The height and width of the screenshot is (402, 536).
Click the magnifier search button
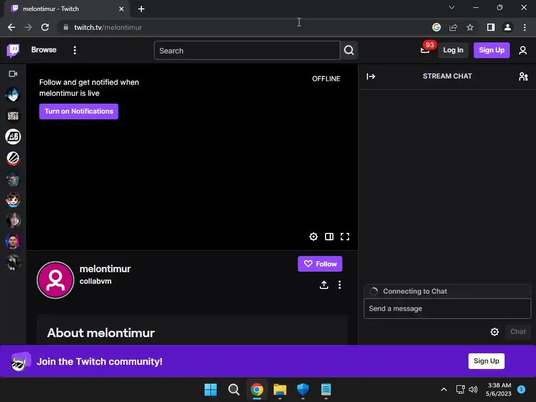coord(349,50)
